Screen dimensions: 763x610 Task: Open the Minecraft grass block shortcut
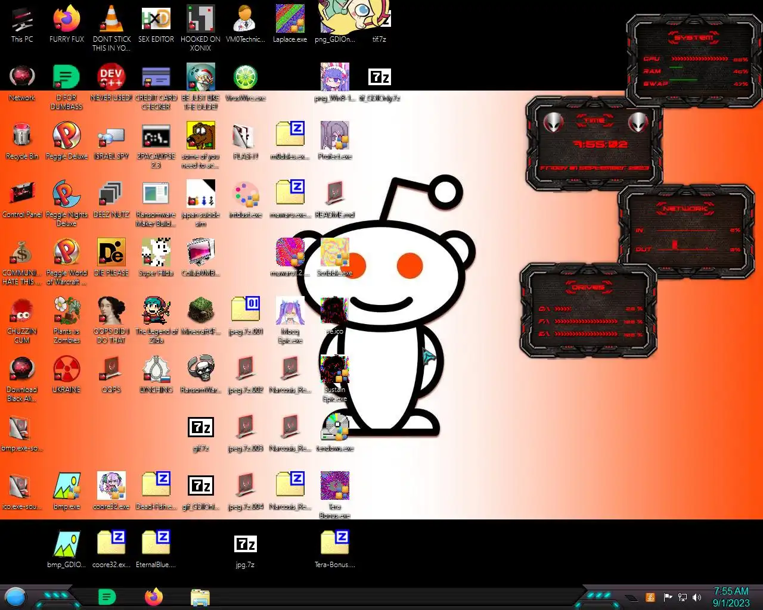click(201, 316)
